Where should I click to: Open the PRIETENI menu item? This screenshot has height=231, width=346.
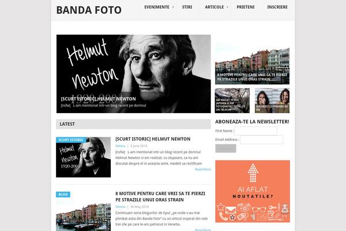(x=246, y=7)
